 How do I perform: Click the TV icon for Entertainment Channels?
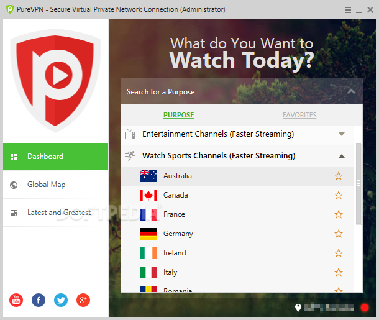[130, 134]
